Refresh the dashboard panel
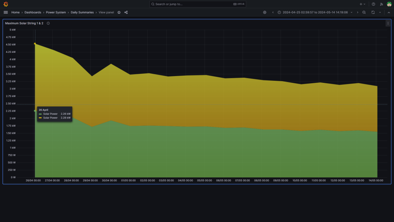 373,12
